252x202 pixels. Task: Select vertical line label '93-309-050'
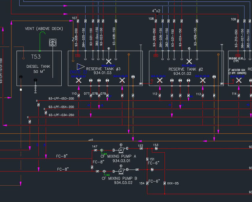(154, 38)
